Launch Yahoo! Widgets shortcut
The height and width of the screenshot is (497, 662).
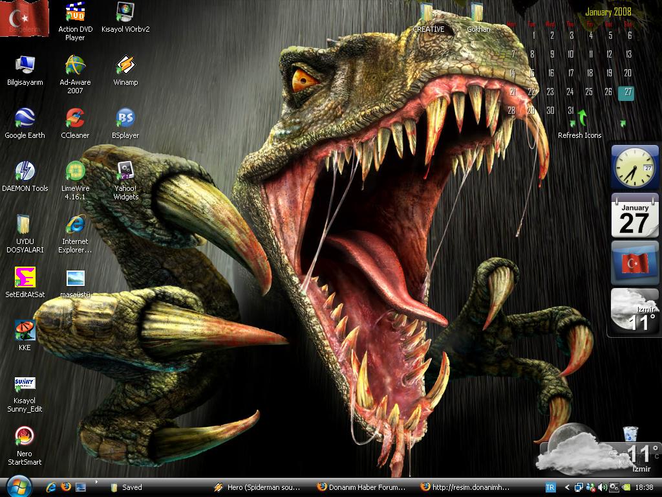(125, 181)
